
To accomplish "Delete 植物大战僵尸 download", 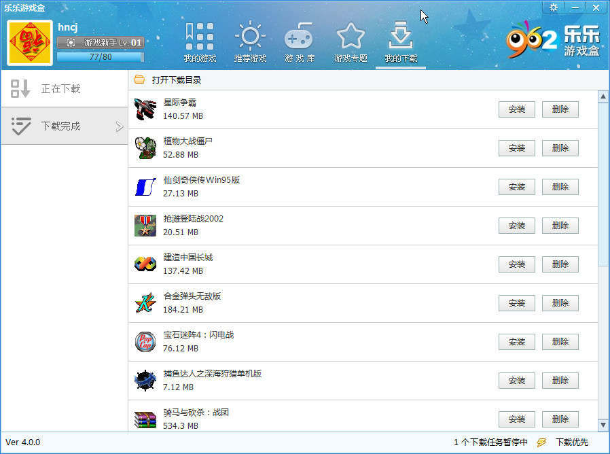I will [560, 148].
